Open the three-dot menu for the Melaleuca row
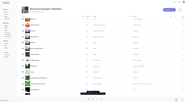The image size is (185, 102). coord(183,19)
